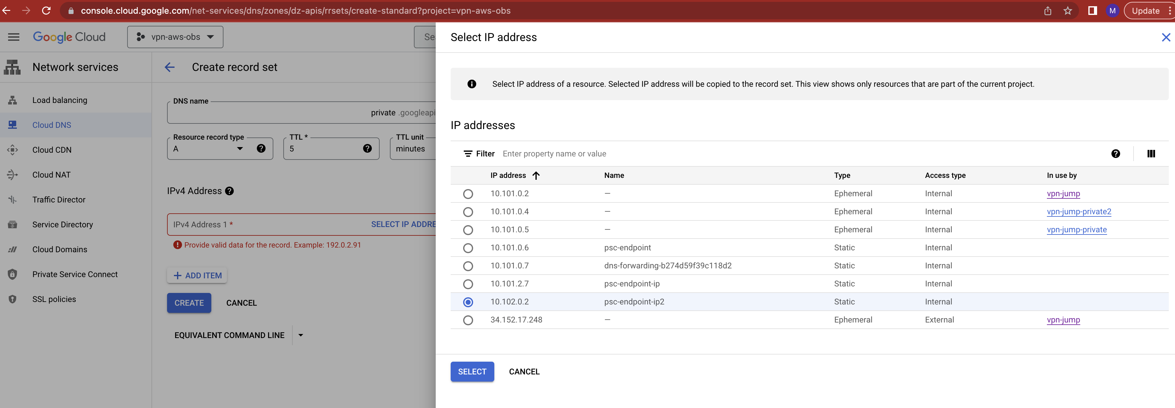Select the Cloud DNS sidebar icon
Image resolution: width=1175 pixels, height=408 pixels.
12,125
